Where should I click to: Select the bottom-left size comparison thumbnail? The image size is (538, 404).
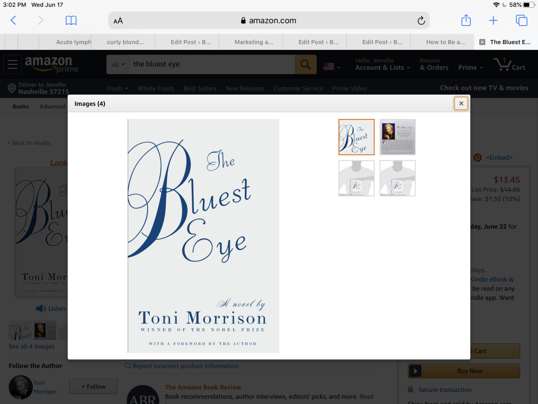click(356, 178)
